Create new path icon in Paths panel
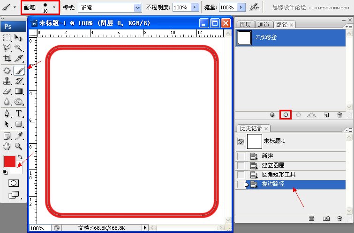The image size is (354, 233). coord(326,115)
